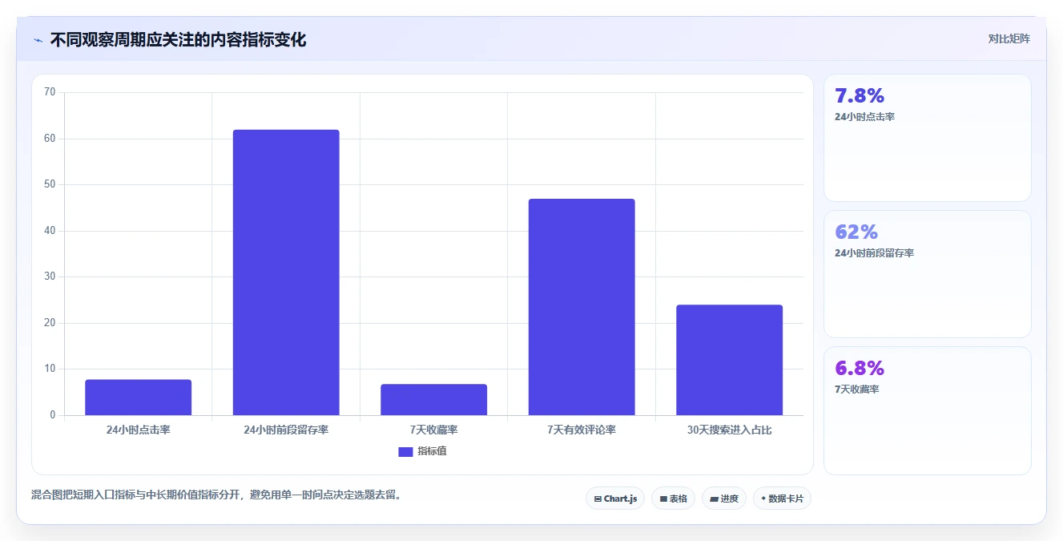Screen dimensions: 1063x541
Task: Click the lightning icon beside the title
Action: point(38,40)
